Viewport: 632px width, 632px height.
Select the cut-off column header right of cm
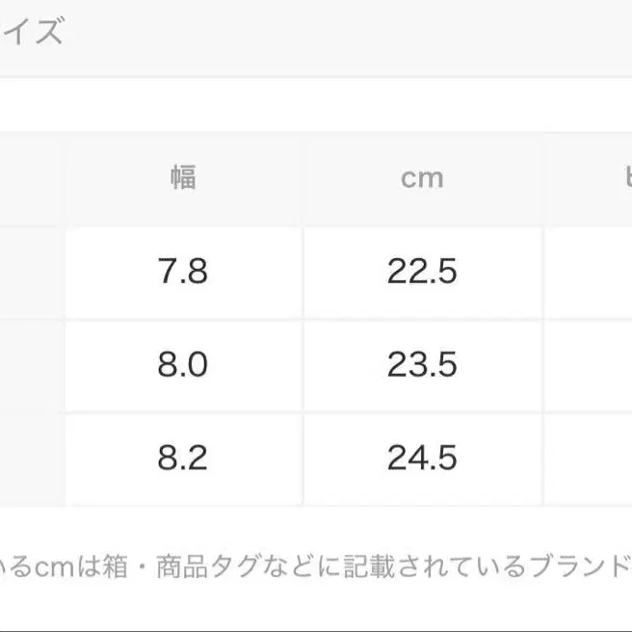[x=590, y=177]
